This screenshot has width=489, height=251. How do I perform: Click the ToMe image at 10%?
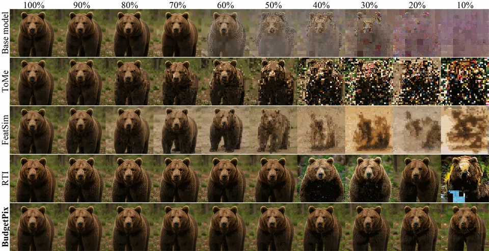(x=465, y=81)
